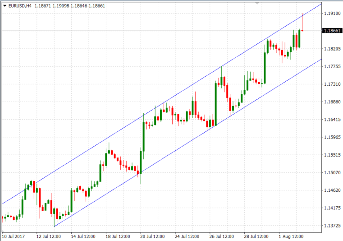Click the 1.14175 price axis label
Viewport: 343px width, 241px height.
[x=332, y=208]
